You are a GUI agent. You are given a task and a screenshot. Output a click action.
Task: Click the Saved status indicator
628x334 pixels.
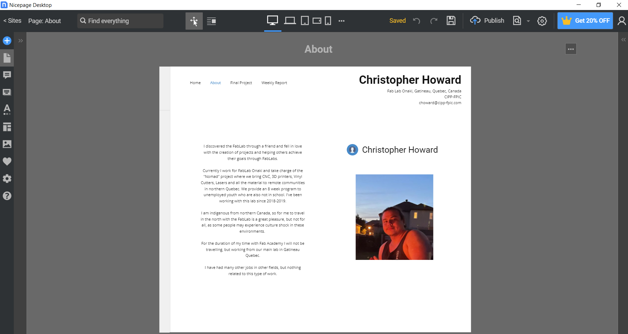398,21
